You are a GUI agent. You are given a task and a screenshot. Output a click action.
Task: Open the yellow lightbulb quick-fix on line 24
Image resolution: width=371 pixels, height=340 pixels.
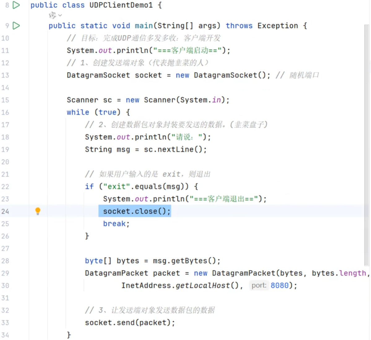38,211
